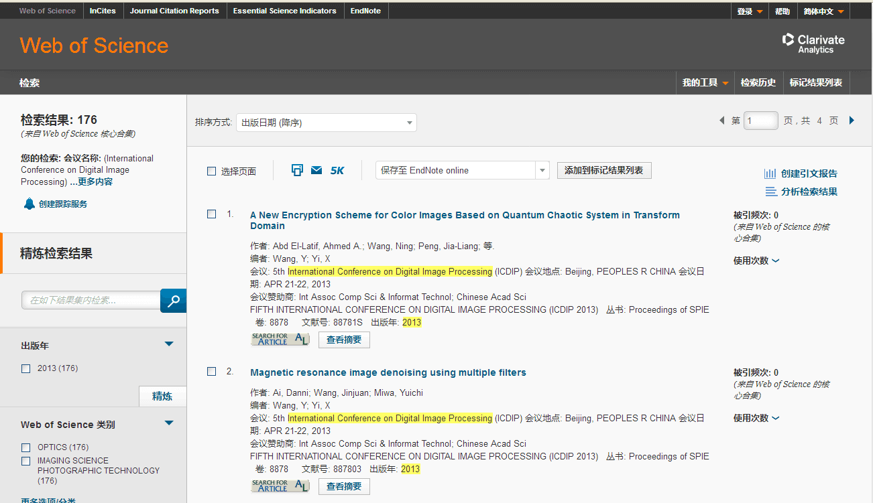The height and width of the screenshot is (503, 873).
Task: Switch to the EndNote tab
Action: click(x=365, y=11)
